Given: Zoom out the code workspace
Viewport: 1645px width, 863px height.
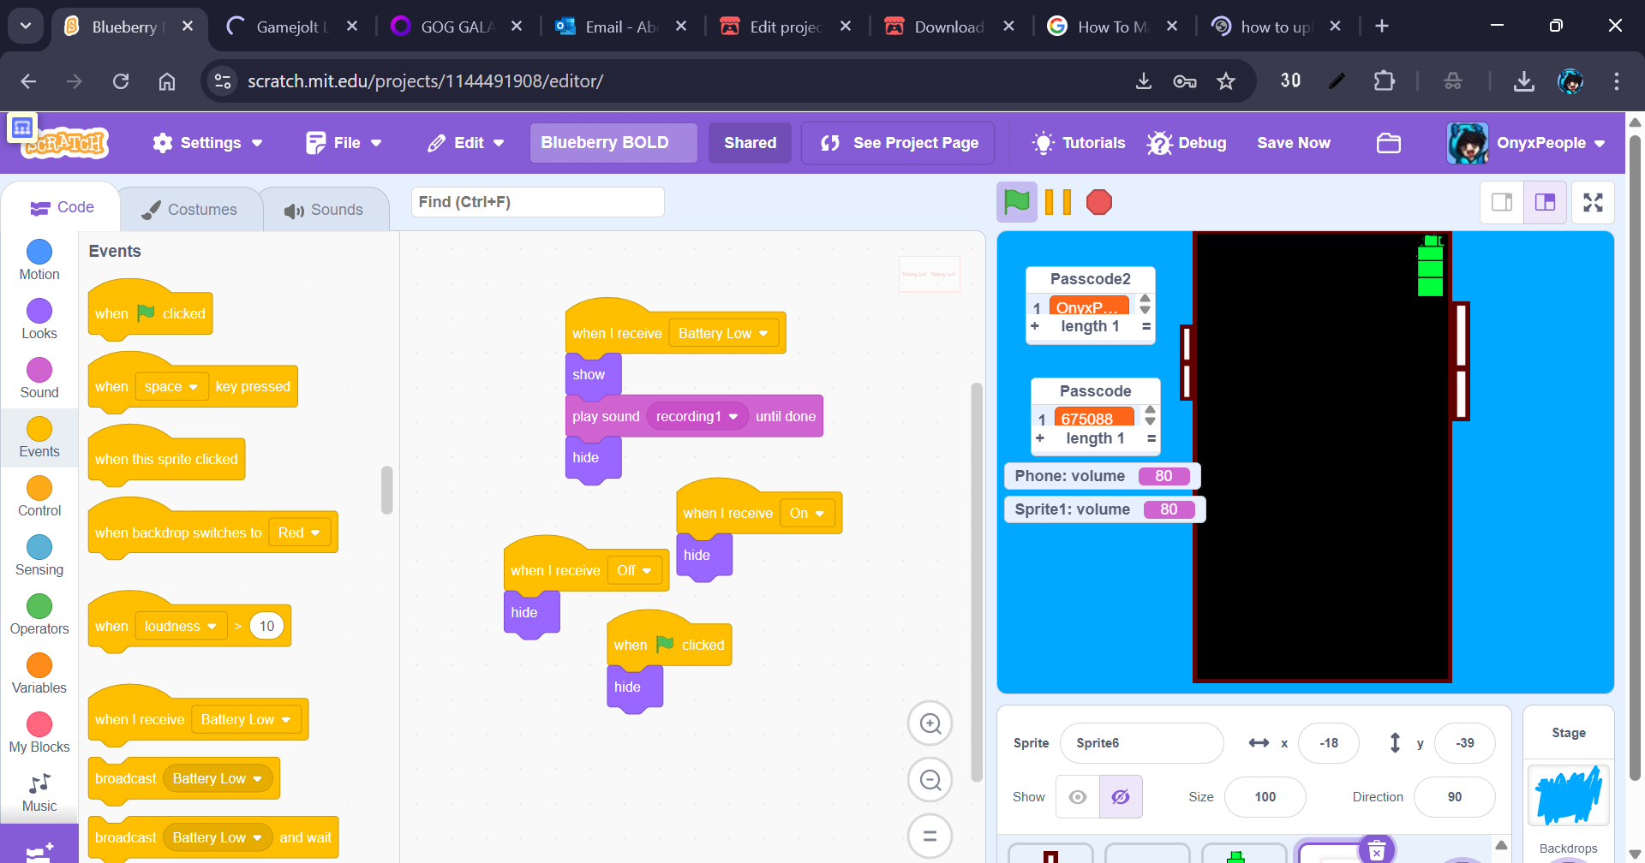Looking at the screenshot, I should (930, 780).
